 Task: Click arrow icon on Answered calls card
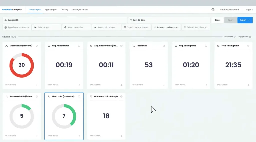[37, 136]
